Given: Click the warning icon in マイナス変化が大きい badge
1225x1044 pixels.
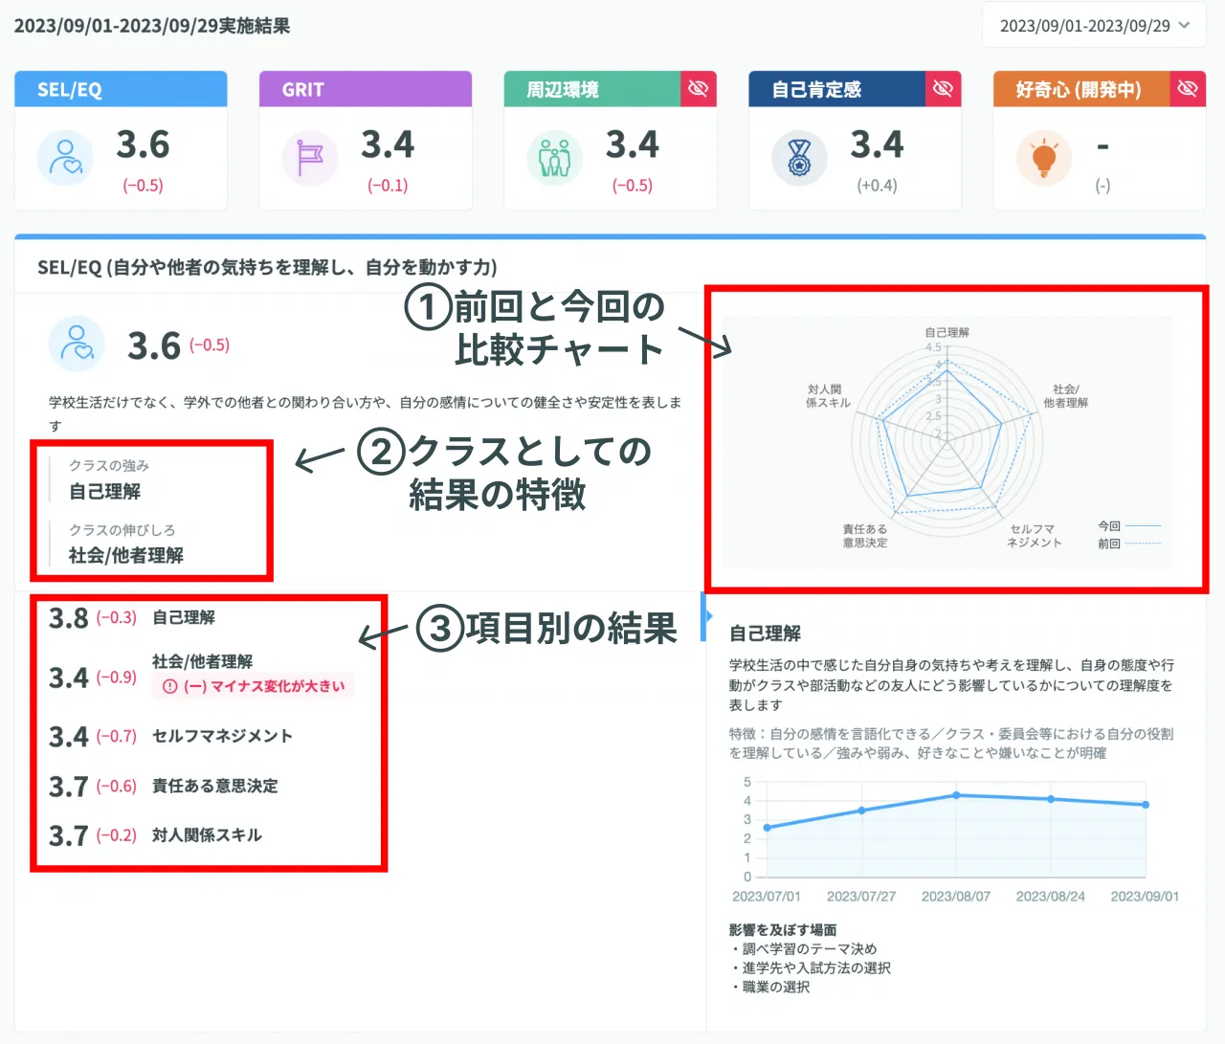Looking at the screenshot, I should click(170, 686).
